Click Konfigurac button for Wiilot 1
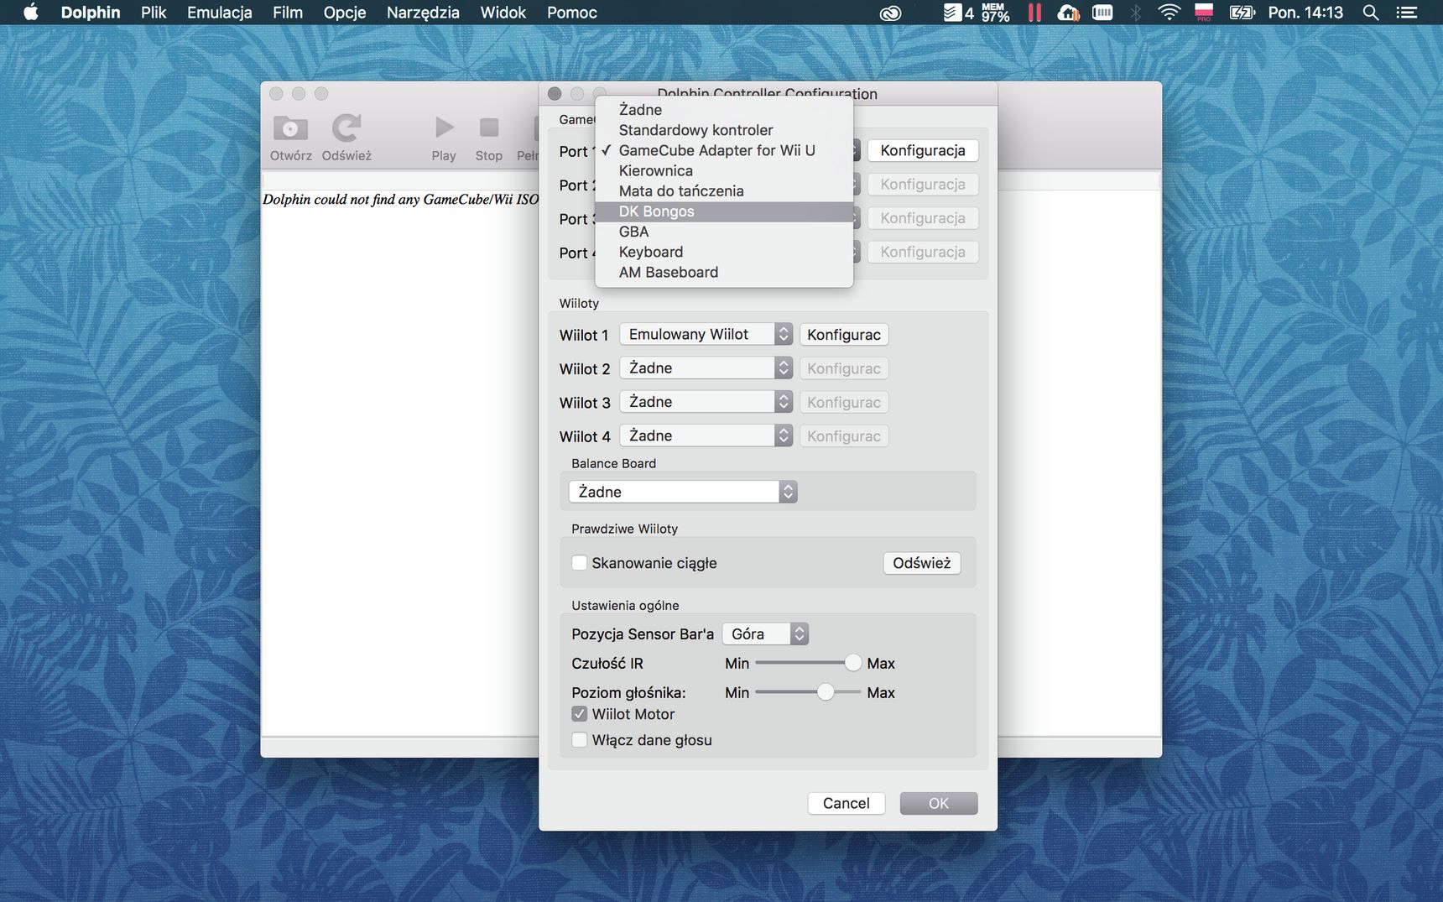Screen dimensions: 1443x902 point(844,335)
